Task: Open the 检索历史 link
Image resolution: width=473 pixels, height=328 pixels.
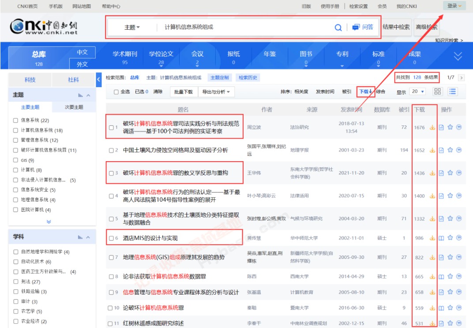Action: [248, 77]
